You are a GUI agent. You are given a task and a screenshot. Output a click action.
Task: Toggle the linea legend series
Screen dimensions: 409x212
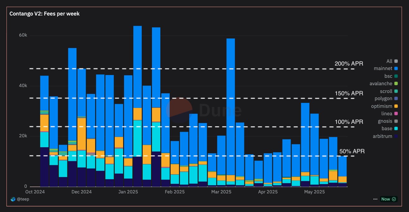coord(389,113)
